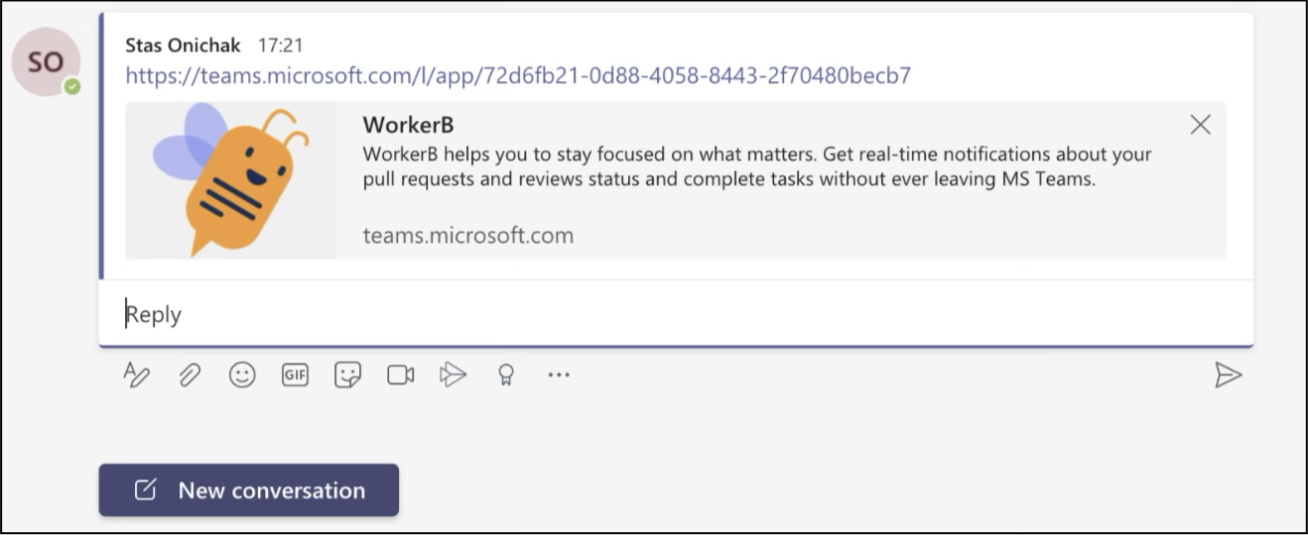1308x535 pixels.
Task: Open the emoji picker
Action: 242,374
